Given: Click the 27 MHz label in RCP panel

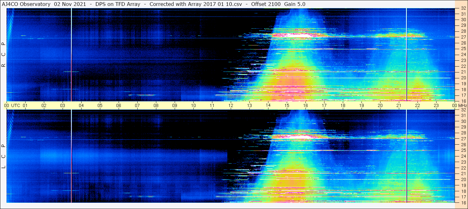Looking at the screenshot, I should pos(463,37).
